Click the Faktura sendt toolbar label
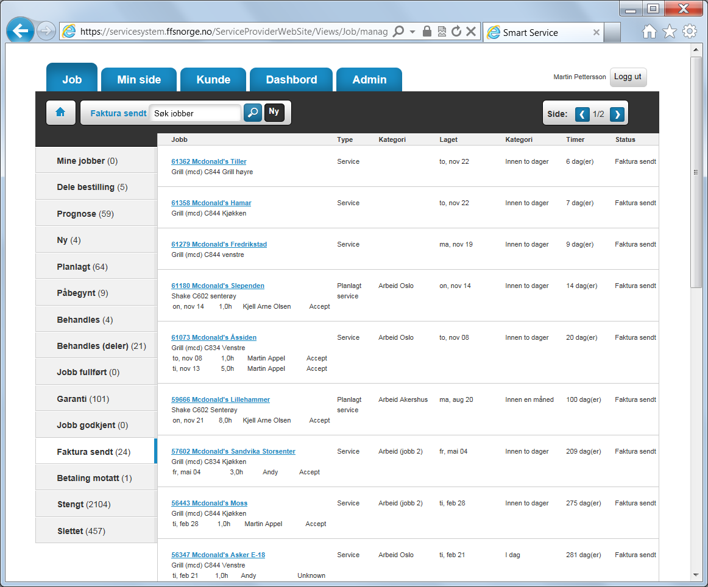The height and width of the screenshot is (587, 708). click(x=118, y=113)
